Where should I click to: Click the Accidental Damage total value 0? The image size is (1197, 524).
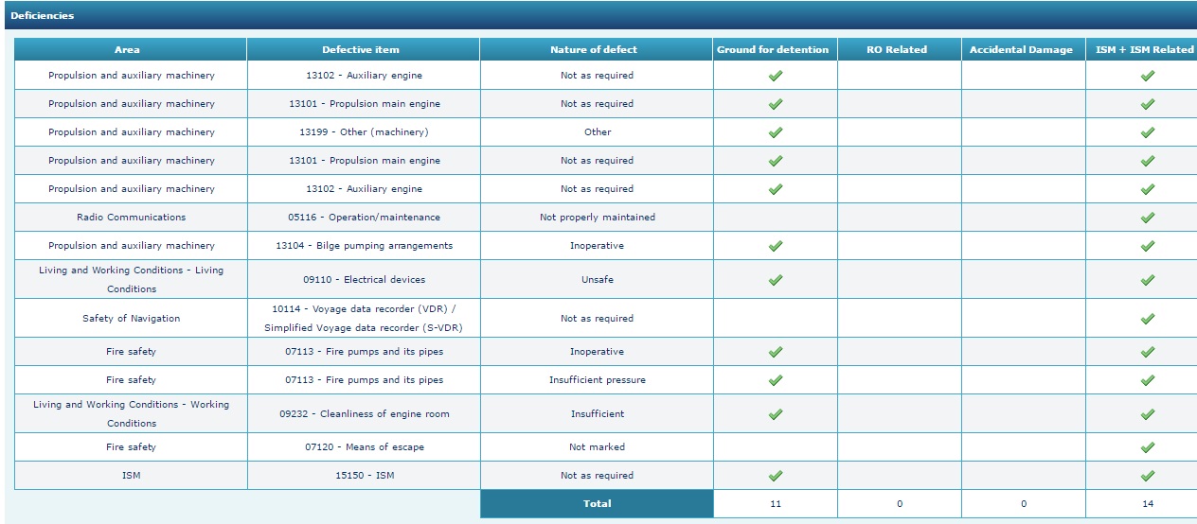[x=1024, y=504]
